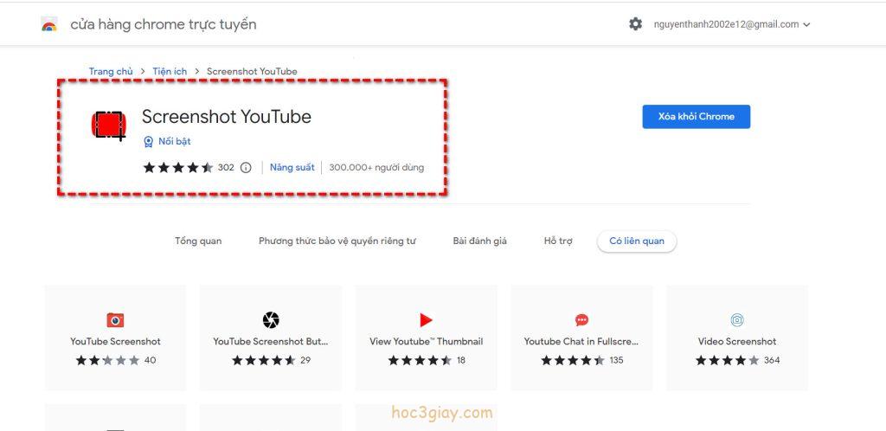
Task: Click the Screenshot YouTube extension icon
Action: coord(108,125)
